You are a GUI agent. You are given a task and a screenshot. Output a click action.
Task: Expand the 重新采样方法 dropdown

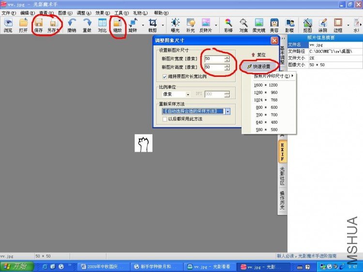(228, 112)
